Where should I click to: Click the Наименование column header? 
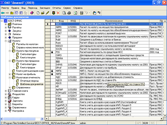click(114, 21)
